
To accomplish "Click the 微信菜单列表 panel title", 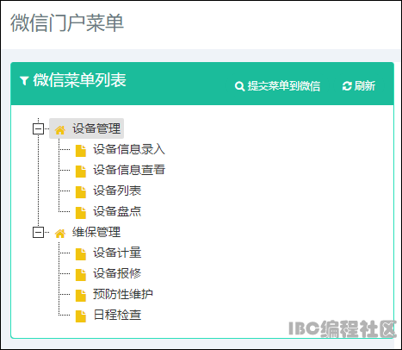I will 79,80.
